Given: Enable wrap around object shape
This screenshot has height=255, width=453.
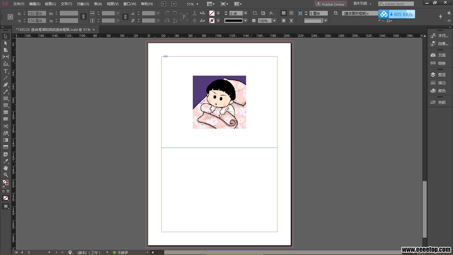Looking at the screenshot, I should (x=283, y=21).
